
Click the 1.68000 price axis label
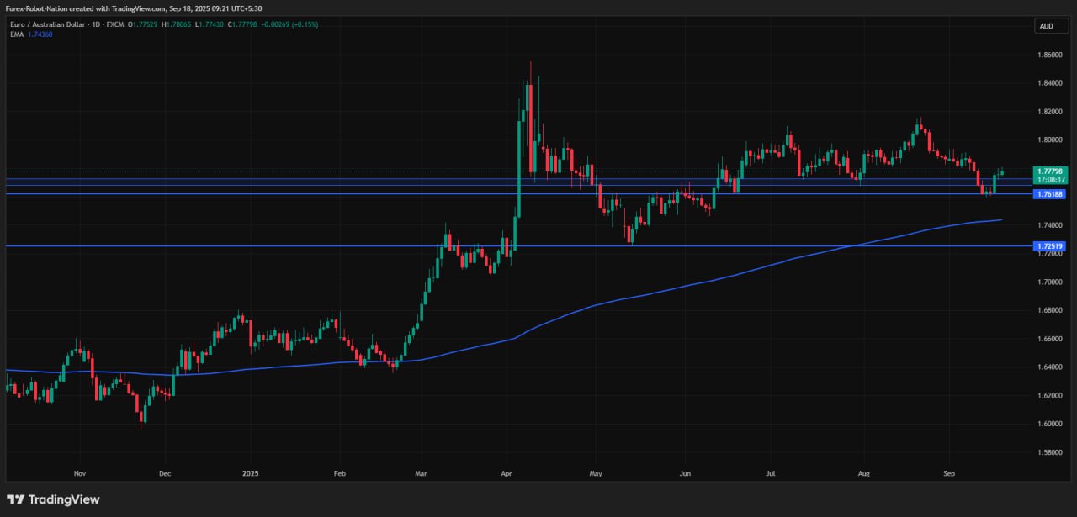1051,310
